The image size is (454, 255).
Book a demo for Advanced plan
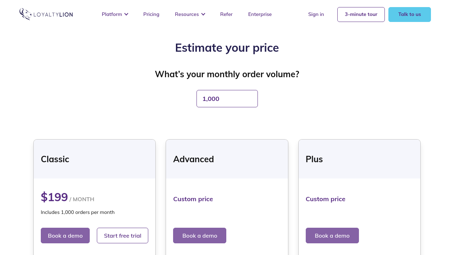pyautogui.click(x=199, y=236)
